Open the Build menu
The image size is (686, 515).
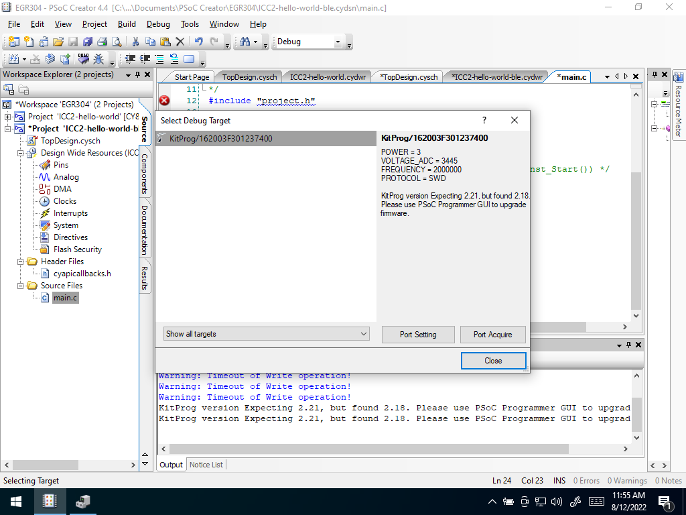click(127, 24)
